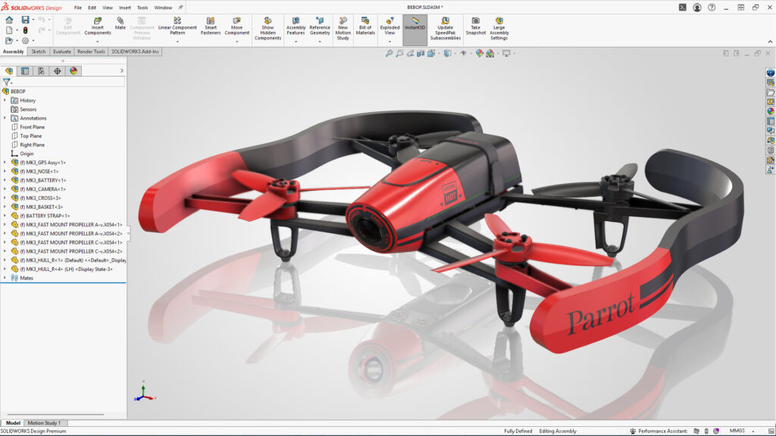
Task: Expand the Mates folder
Action: click(x=5, y=278)
